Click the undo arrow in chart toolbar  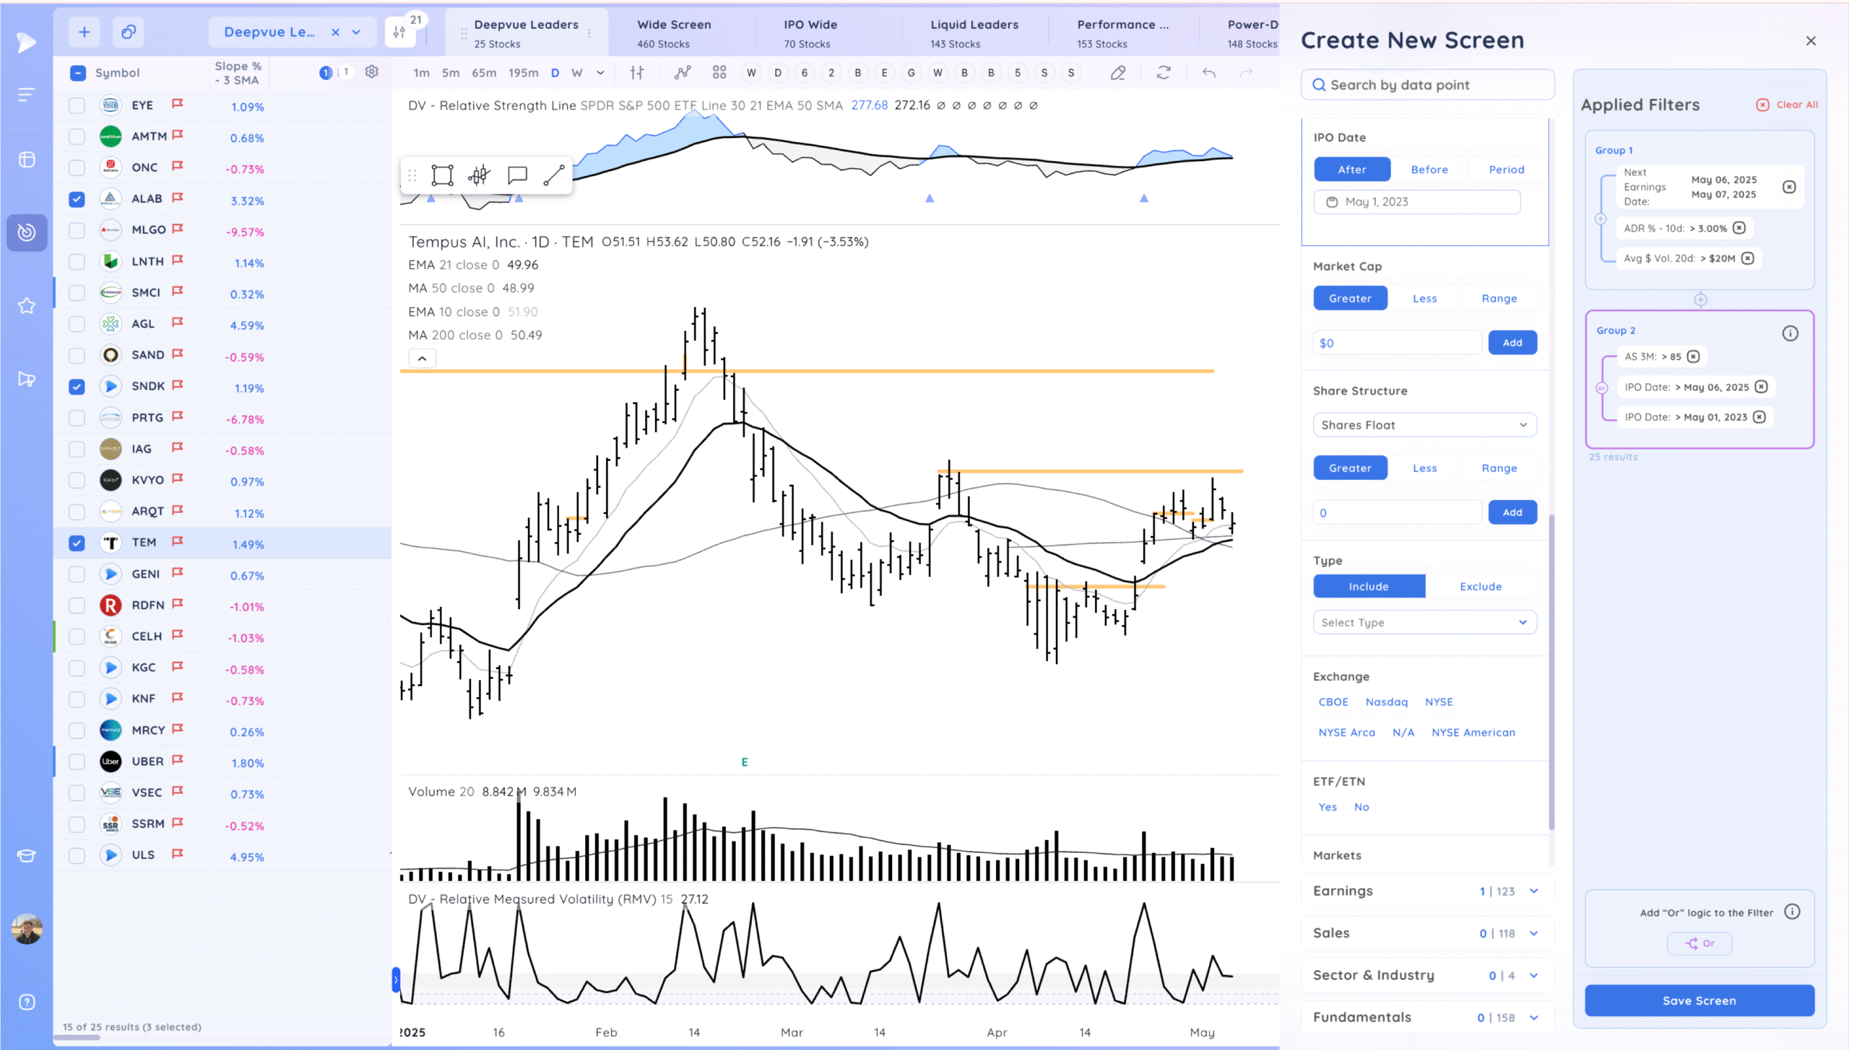pyautogui.click(x=1209, y=72)
